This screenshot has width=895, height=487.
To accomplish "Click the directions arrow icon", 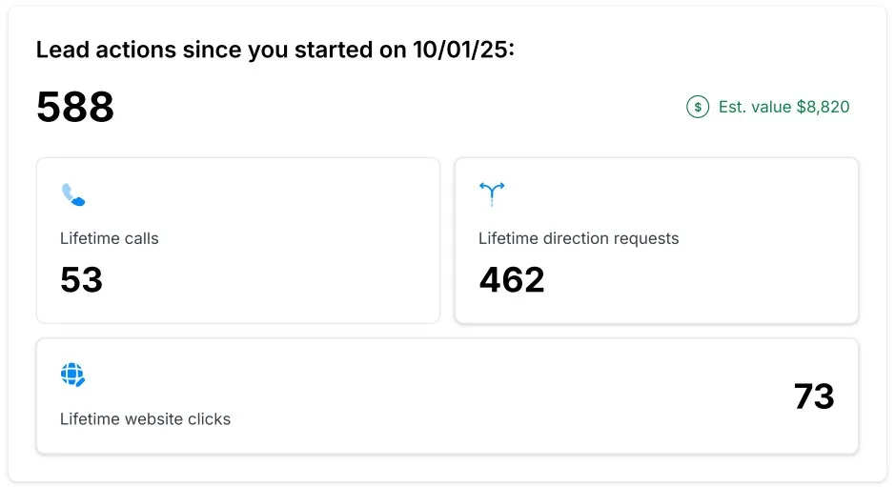I will [491, 193].
